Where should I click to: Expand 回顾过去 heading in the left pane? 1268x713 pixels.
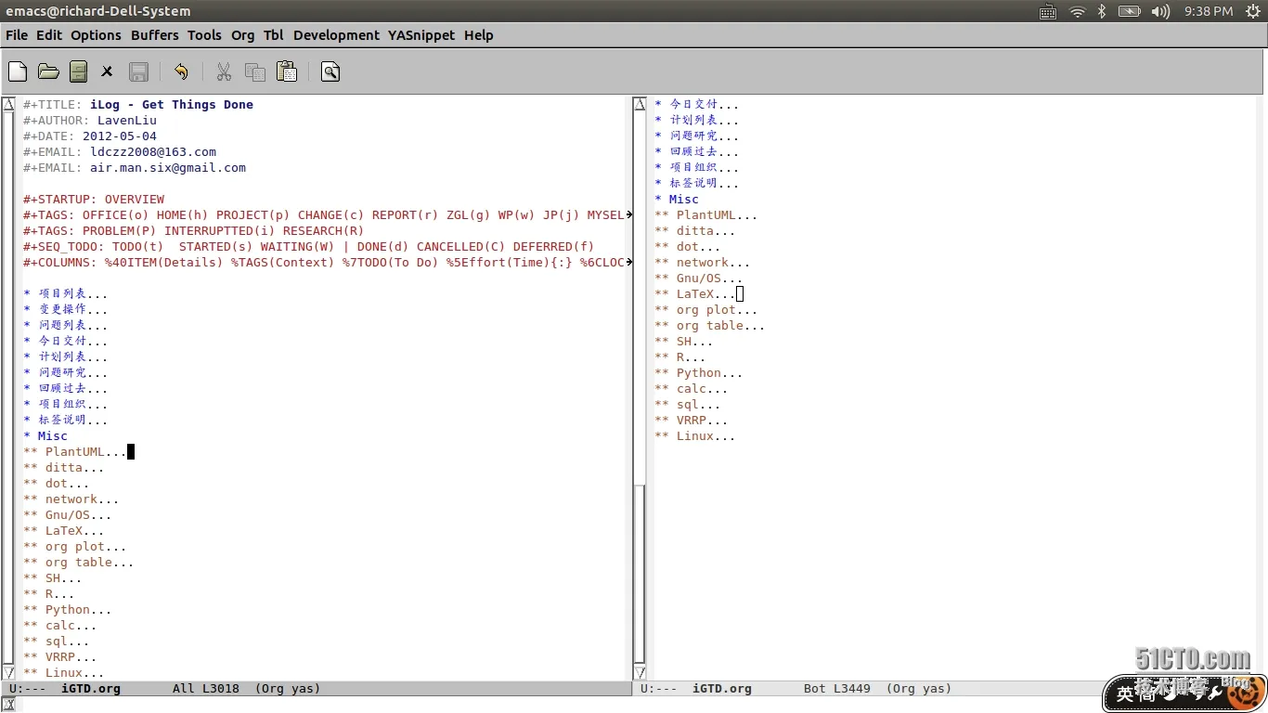[66, 388]
